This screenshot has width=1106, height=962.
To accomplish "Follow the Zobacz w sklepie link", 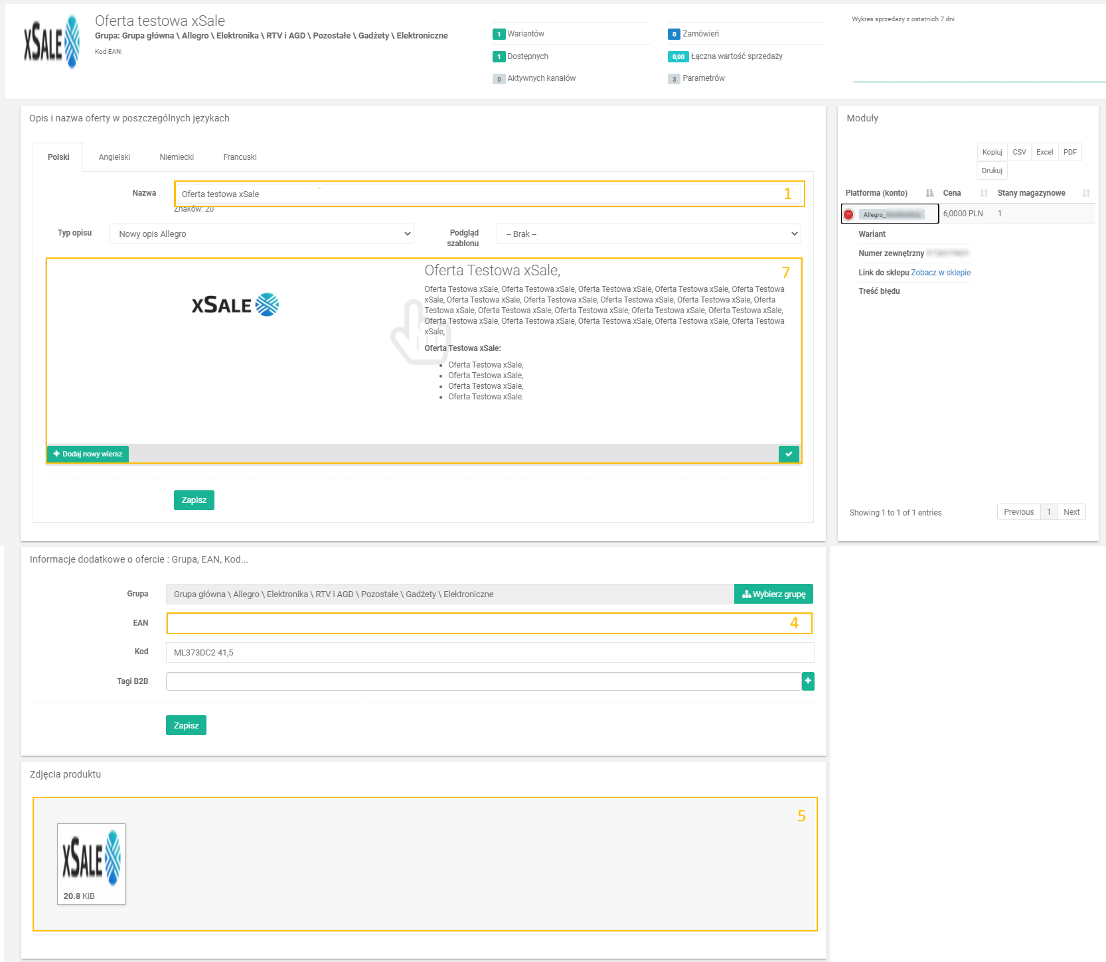I will click(x=940, y=273).
